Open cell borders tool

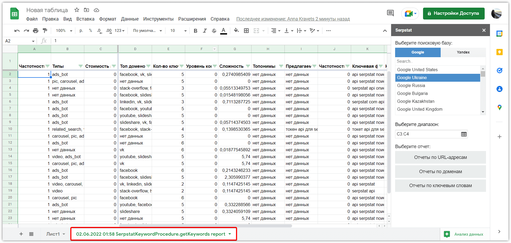pos(246,31)
